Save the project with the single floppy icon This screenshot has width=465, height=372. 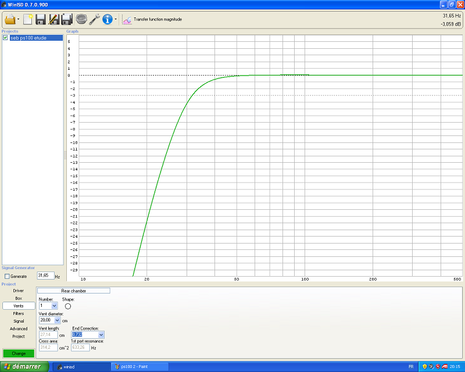pyautogui.click(x=41, y=19)
